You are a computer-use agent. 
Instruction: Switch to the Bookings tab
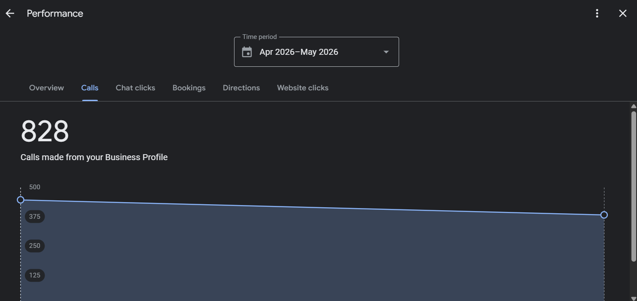(189, 88)
